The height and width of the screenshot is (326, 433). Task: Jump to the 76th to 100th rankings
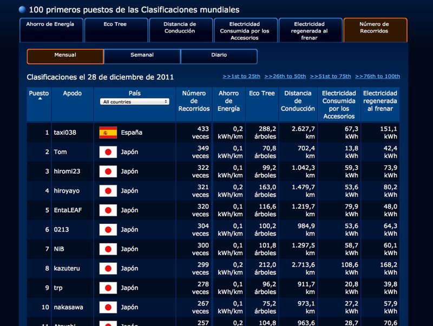pos(378,76)
